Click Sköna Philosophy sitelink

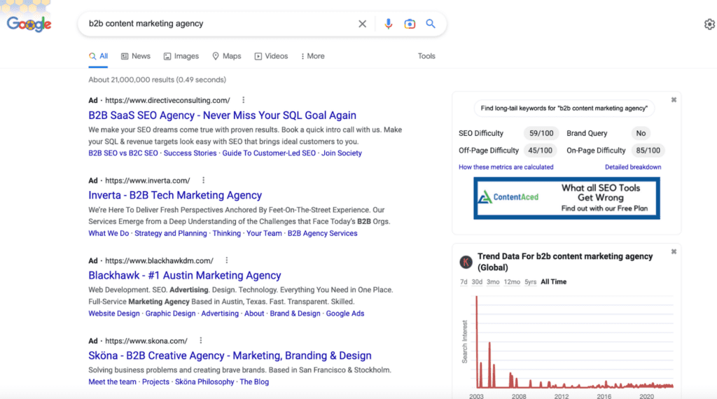click(x=204, y=381)
